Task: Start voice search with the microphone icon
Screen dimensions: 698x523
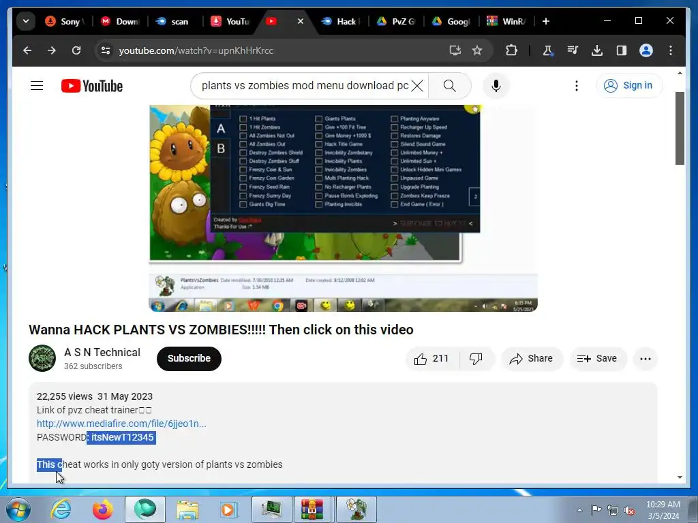Action: pyautogui.click(x=496, y=85)
